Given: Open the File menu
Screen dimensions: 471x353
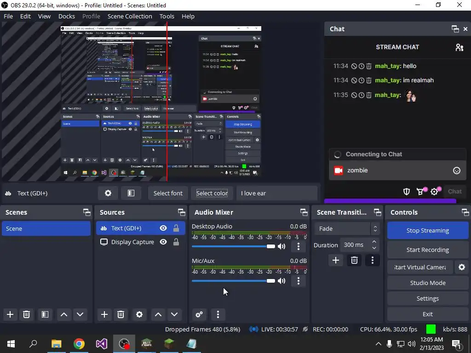Looking at the screenshot, I should [8, 17].
